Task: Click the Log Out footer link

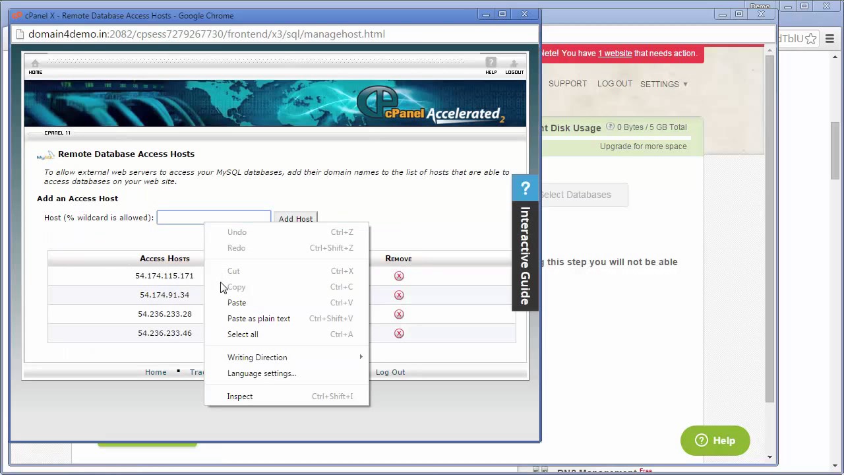Action: coord(390,372)
